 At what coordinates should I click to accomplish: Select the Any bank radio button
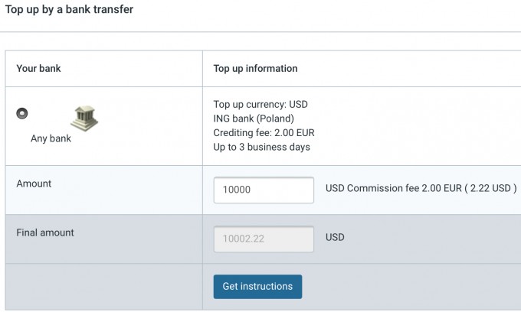point(22,113)
